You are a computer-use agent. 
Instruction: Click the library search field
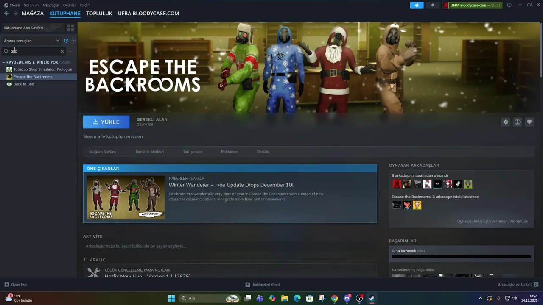coord(34,51)
